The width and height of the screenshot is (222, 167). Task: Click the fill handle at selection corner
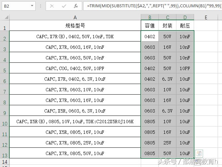(x=194, y=158)
